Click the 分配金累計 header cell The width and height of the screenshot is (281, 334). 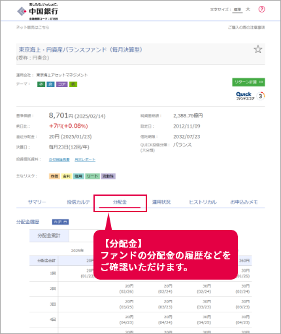pyautogui.click(x=49, y=236)
